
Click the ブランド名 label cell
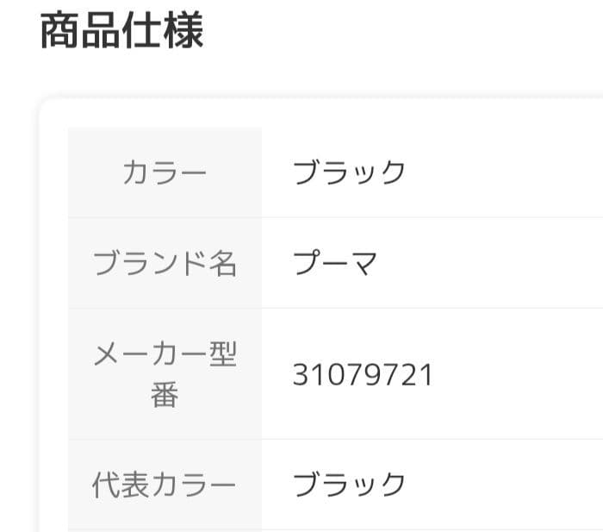tap(165, 263)
